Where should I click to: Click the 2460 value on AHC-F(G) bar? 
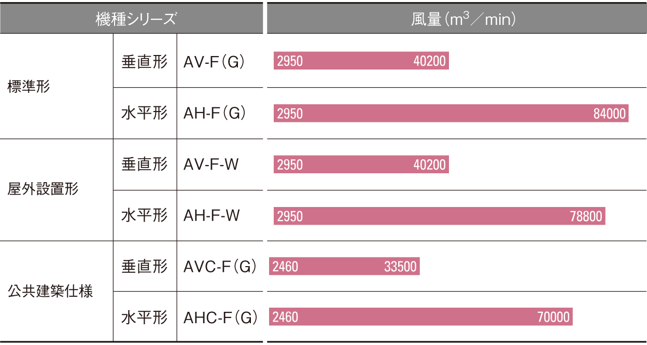[x=285, y=316]
